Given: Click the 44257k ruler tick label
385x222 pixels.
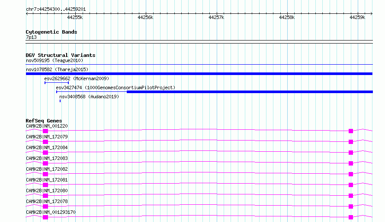Looking at the screenshot, I should coord(216,17).
